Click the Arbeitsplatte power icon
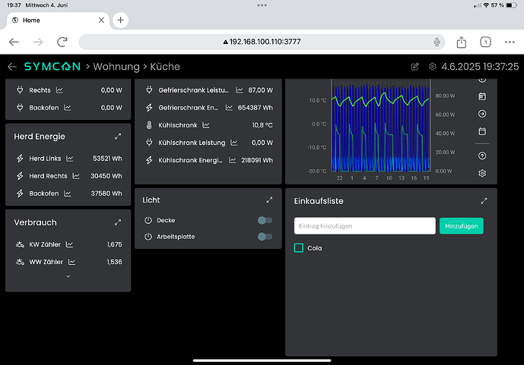Image resolution: width=524 pixels, height=365 pixels. (148, 237)
